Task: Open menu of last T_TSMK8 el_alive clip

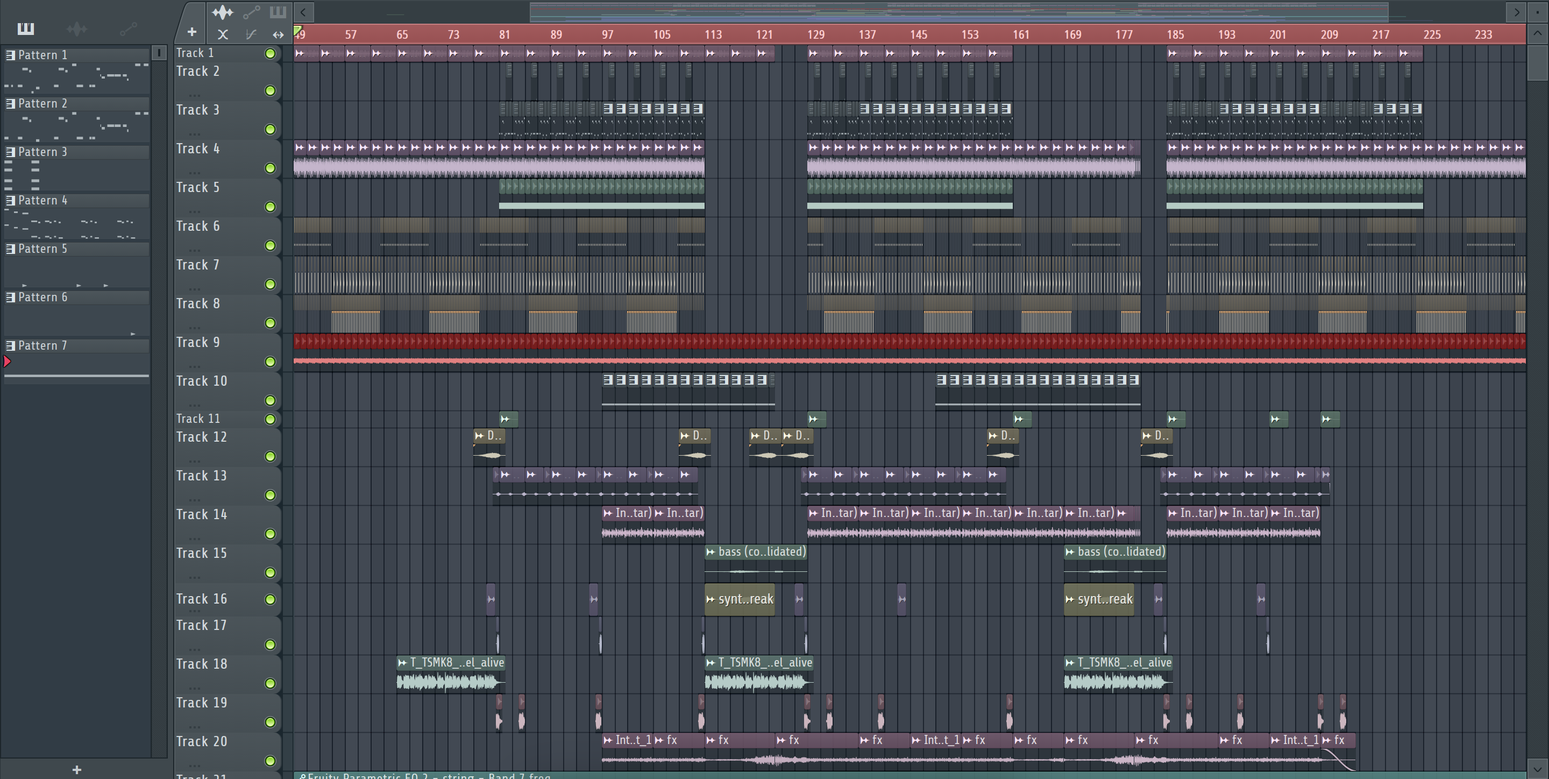Action: click(1070, 663)
